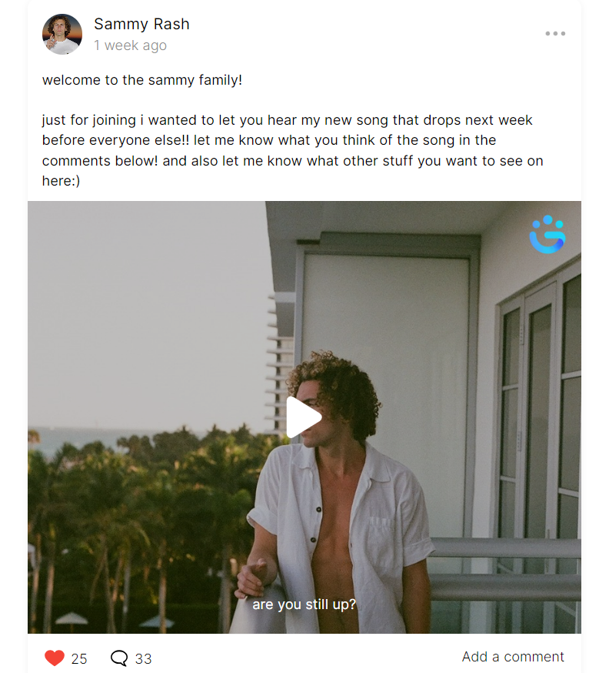
Task: Click 'Add a comment'
Action: tap(513, 657)
